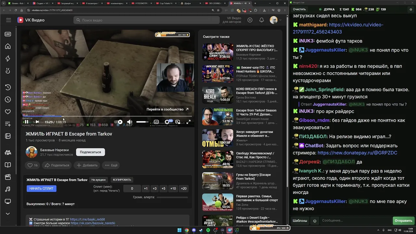This screenshot has width=416, height=234.
Task: Open the lightning trends icon in sidebar
Action: coord(8,58)
